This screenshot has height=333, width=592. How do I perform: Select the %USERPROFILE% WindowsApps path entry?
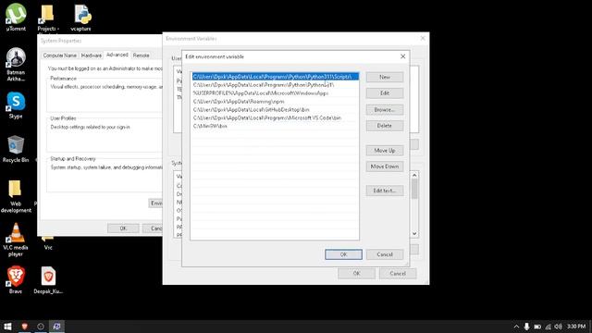click(x=275, y=93)
